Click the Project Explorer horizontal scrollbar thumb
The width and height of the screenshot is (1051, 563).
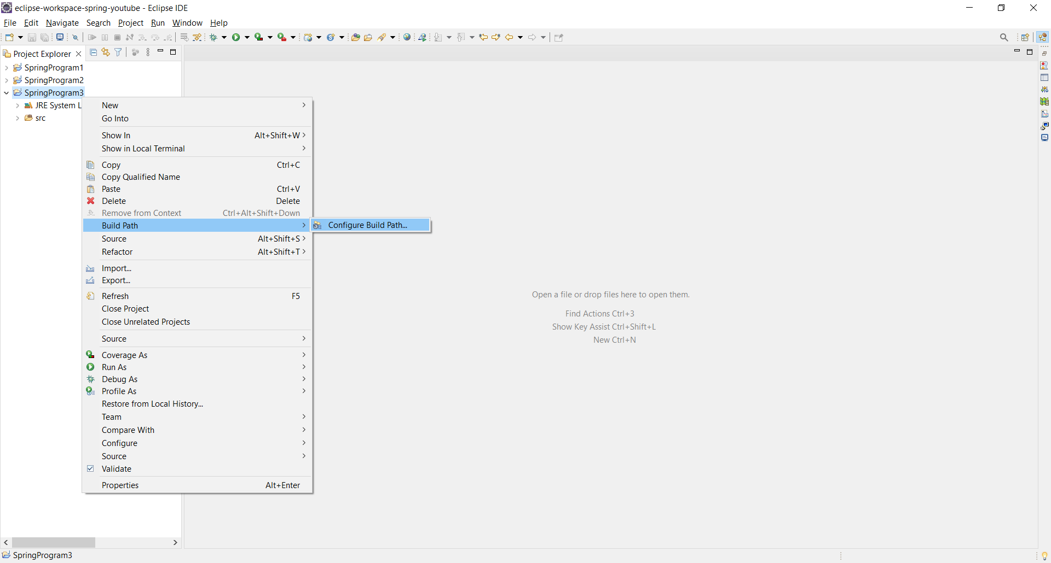click(54, 542)
